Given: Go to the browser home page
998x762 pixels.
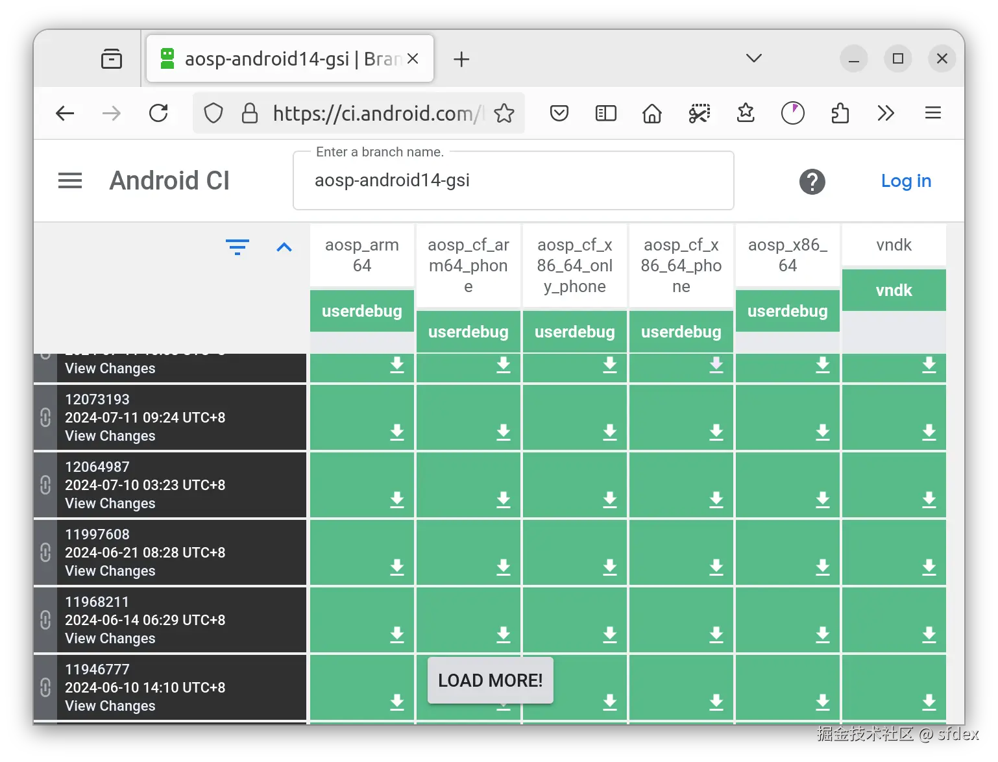Looking at the screenshot, I should point(651,113).
